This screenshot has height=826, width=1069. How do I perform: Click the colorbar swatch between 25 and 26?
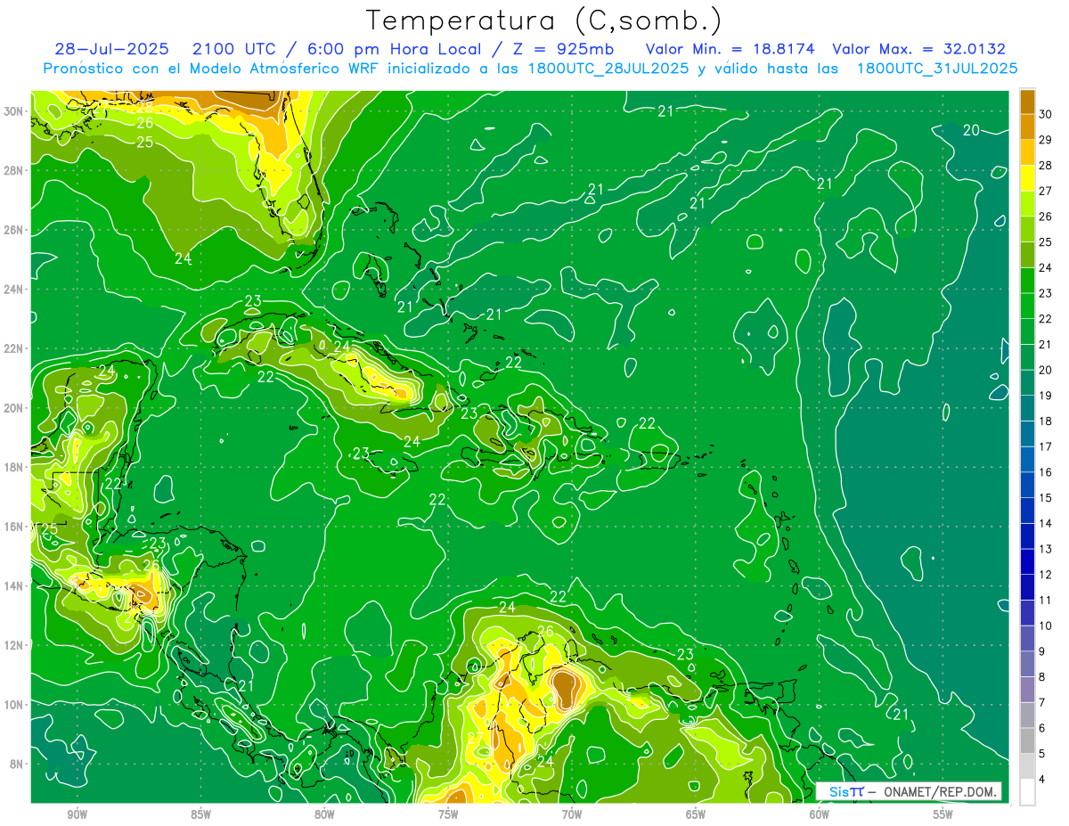pyautogui.click(x=1027, y=229)
